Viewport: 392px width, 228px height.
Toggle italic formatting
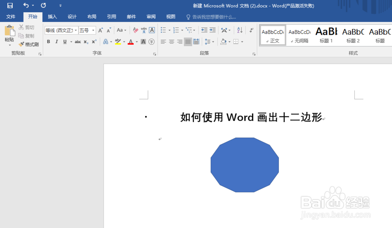(x=57, y=42)
